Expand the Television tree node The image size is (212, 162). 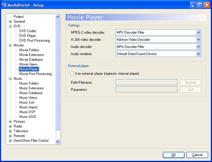pyautogui.click(x=10, y=131)
